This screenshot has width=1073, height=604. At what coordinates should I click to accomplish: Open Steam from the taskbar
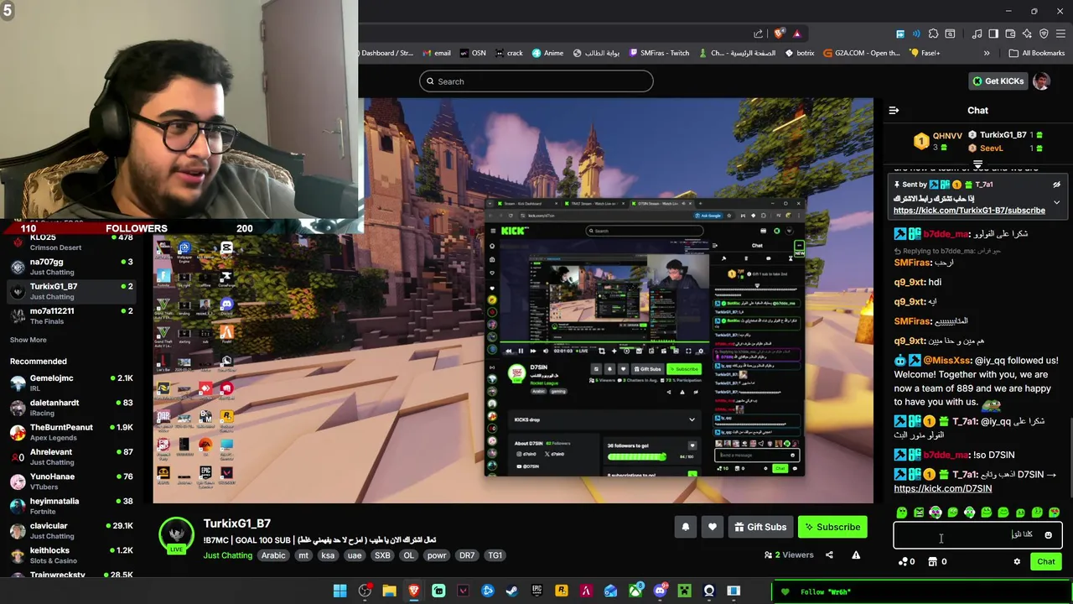tap(511, 591)
